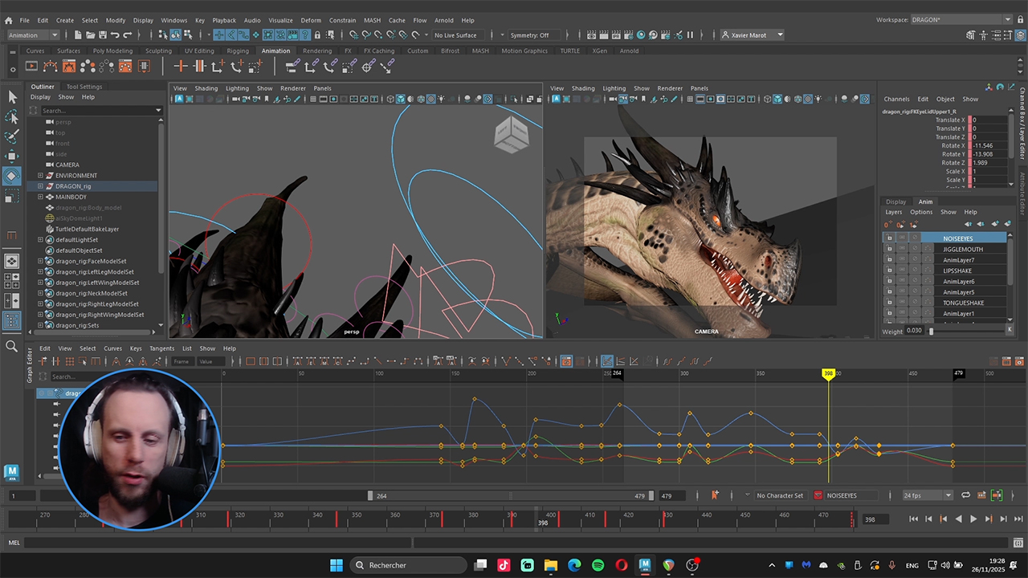Click cached playback icon near fps
This screenshot has width=1028, height=578.
981,495
